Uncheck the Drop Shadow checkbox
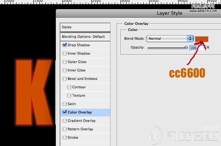This screenshot has width=221, height=146. (65, 45)
